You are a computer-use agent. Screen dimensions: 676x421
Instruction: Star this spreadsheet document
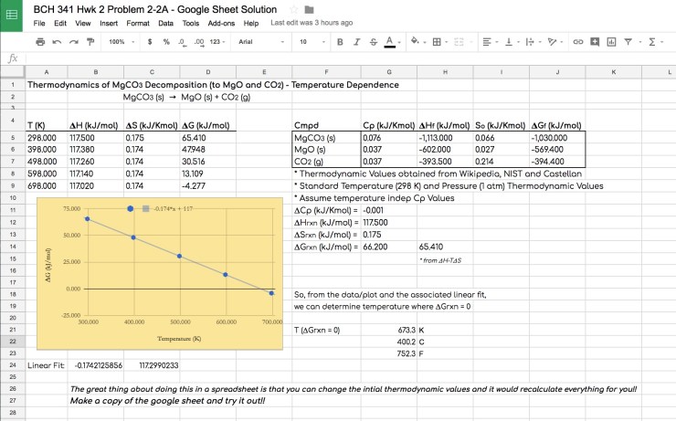(294, 9)
